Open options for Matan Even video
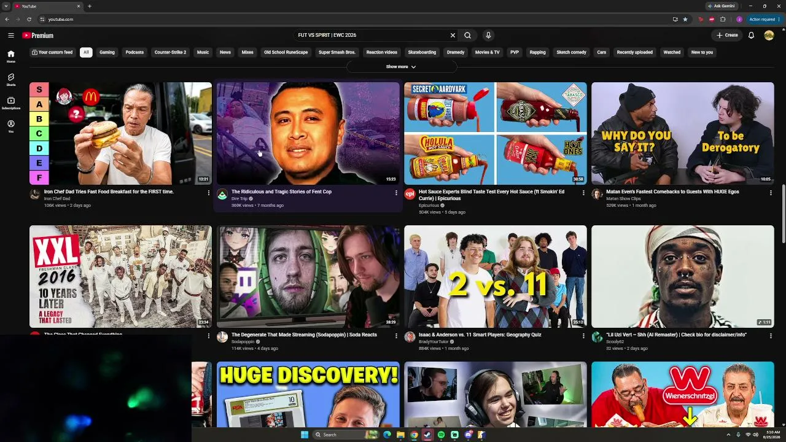The image size is (786, 442). (x=771, y=193)
